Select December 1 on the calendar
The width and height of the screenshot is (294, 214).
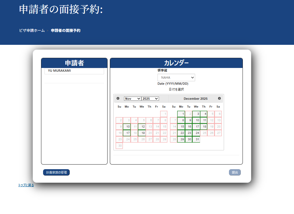coord(181,114)
